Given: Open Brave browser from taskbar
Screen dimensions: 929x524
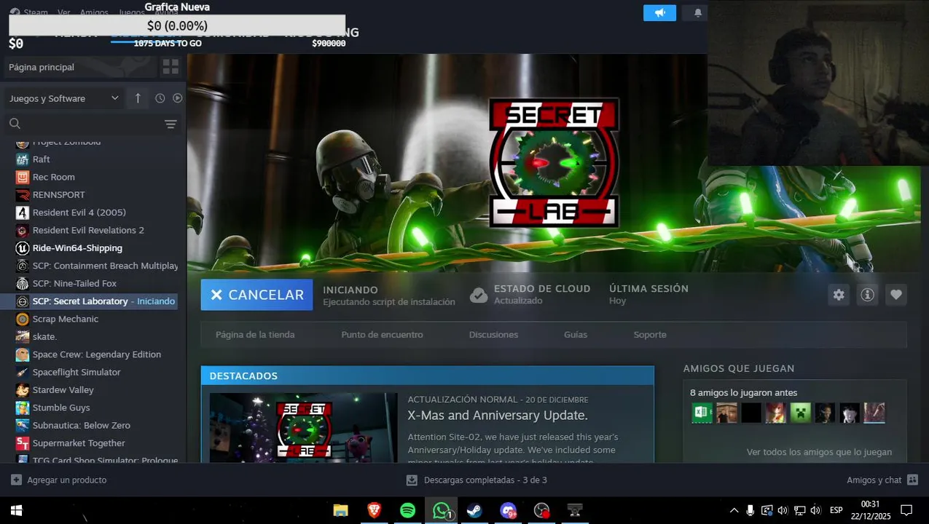Looking at the screenshot, I should [x=374, y=510].
